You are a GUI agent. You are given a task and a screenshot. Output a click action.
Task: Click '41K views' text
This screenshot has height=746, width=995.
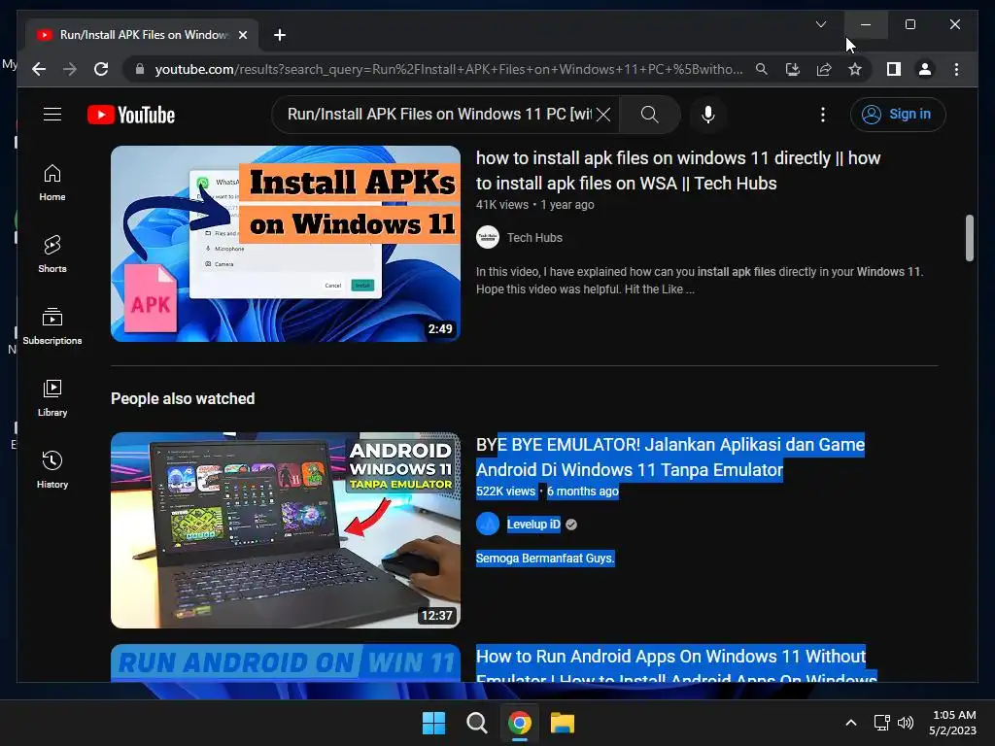[502, 205]
